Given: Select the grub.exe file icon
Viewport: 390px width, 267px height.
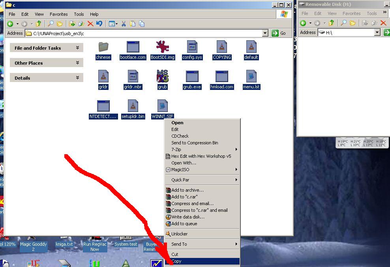Looking at the screenshot, I should (x=192, y=77).
